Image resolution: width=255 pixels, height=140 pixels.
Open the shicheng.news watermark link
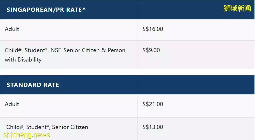27,135
